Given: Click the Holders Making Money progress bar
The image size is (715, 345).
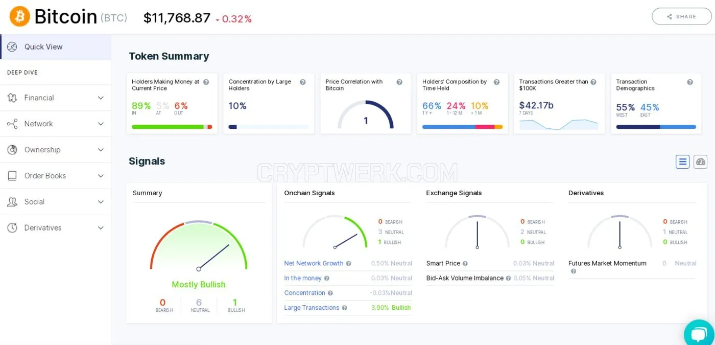Looking at the screenshot, I should tap(172, 127).
